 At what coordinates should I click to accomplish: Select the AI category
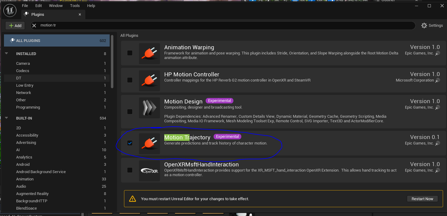point(57,150)
